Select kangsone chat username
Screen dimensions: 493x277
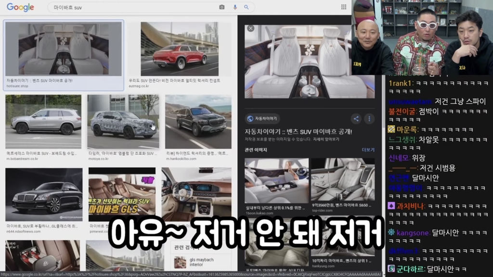tap(413, 233)
